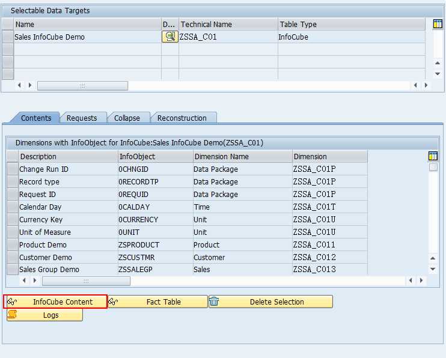
Task: Open the display icon for Sales InfoCube Demo
Action: click(170, 37)
